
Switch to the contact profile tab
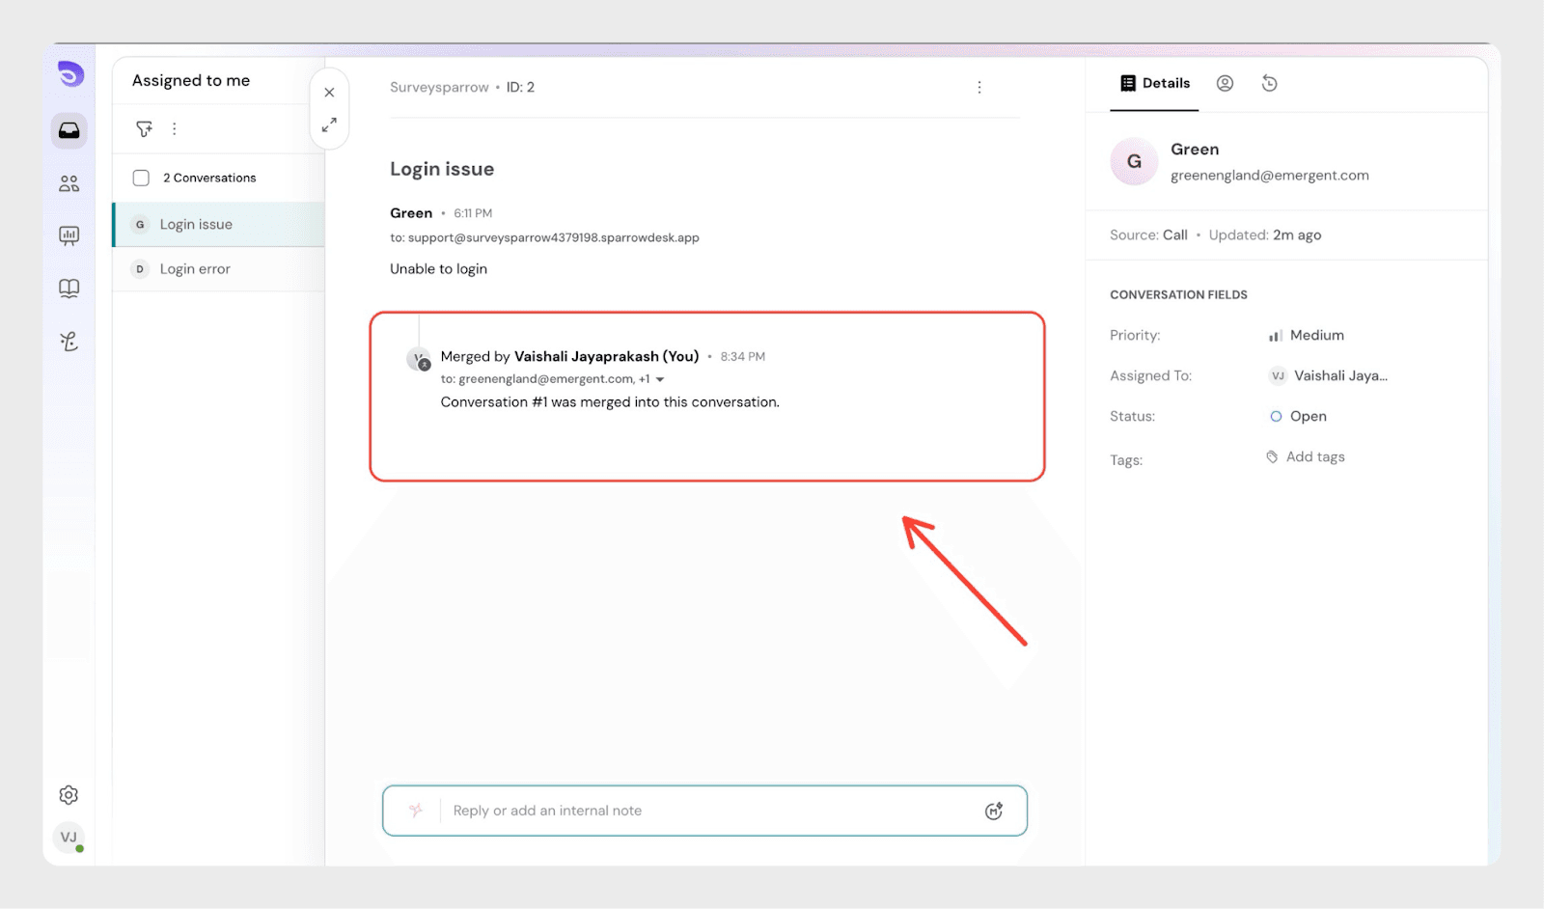coord(1225,84)
